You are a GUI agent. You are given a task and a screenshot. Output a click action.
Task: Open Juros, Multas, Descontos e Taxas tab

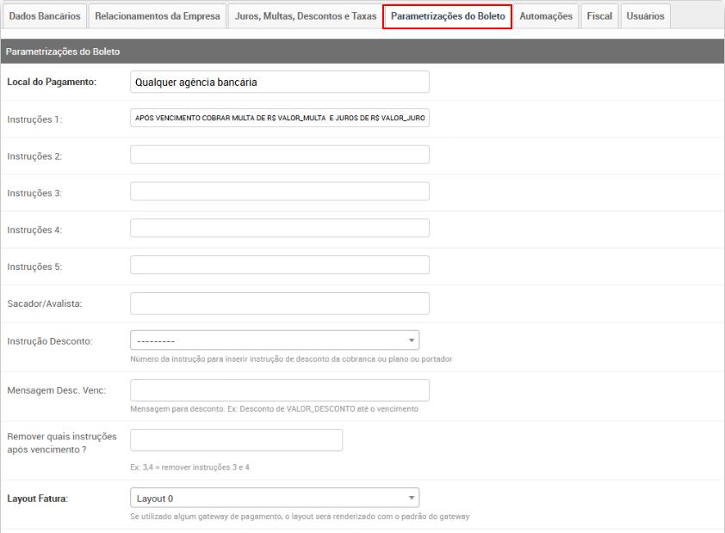pos(306,16)
